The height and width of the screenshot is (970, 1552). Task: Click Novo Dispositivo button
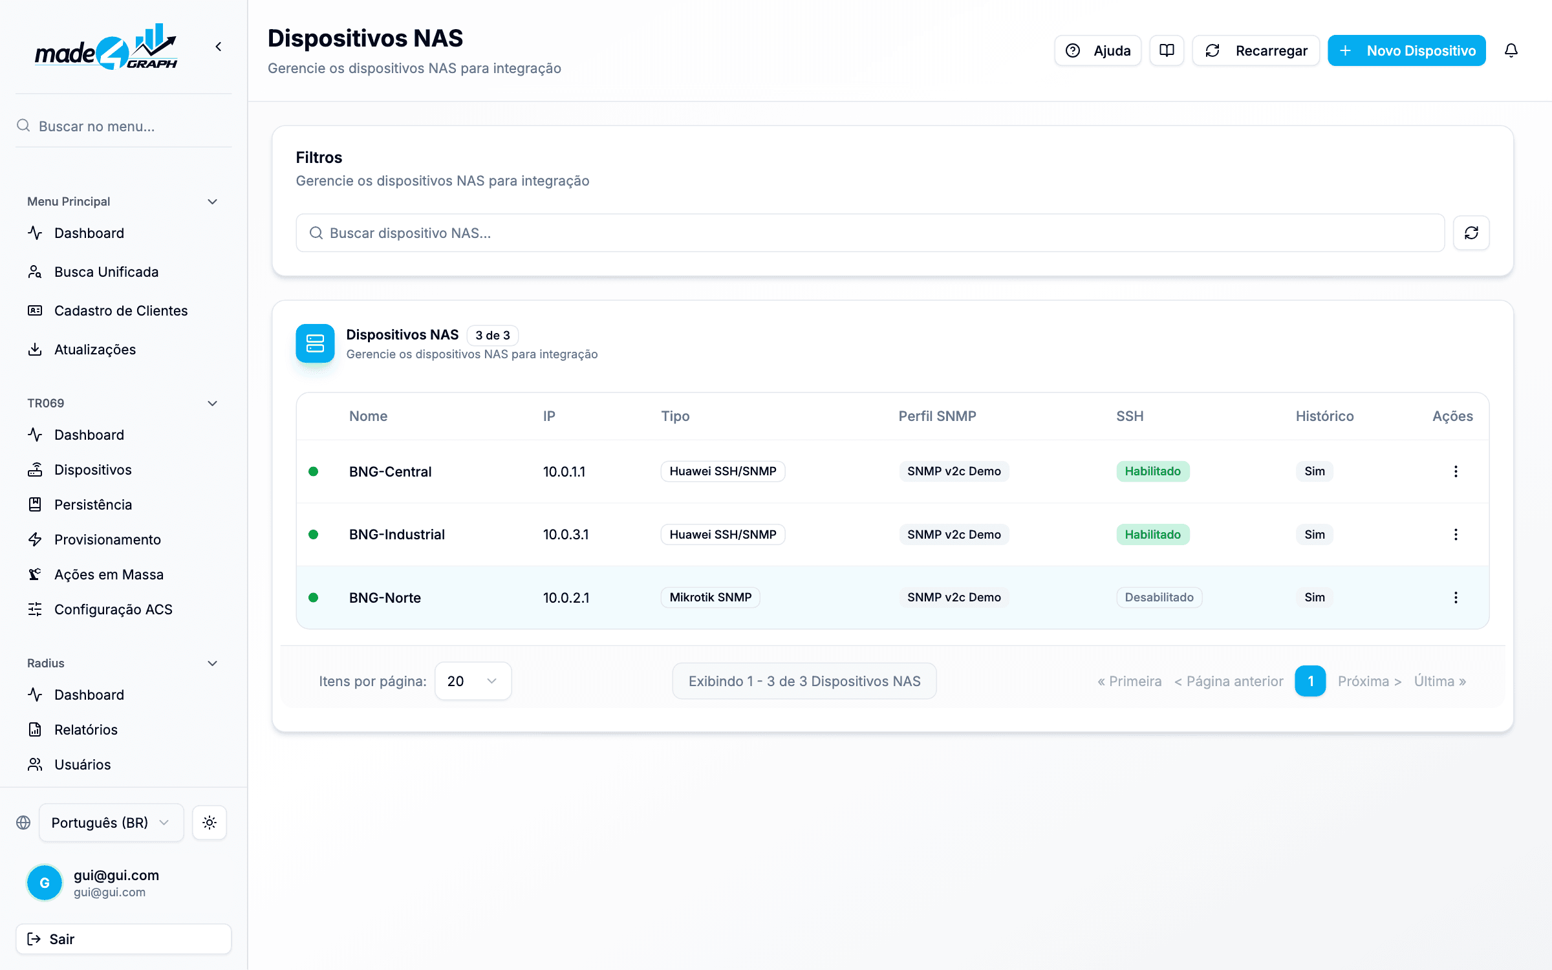pyautogui.click(x=1407, y=50)
